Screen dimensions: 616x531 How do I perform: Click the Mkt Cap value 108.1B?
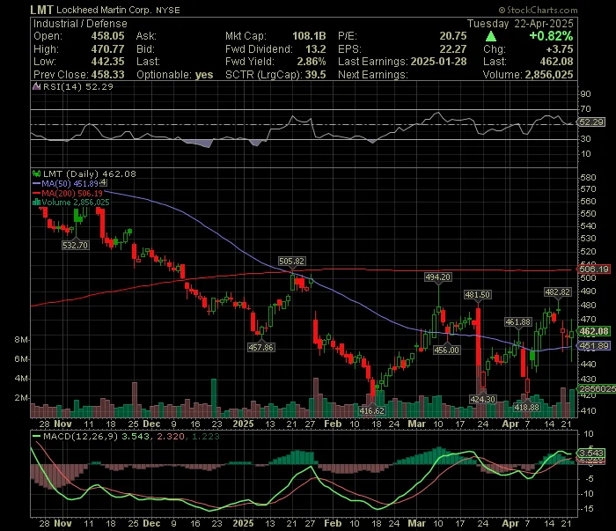[309, 36]
